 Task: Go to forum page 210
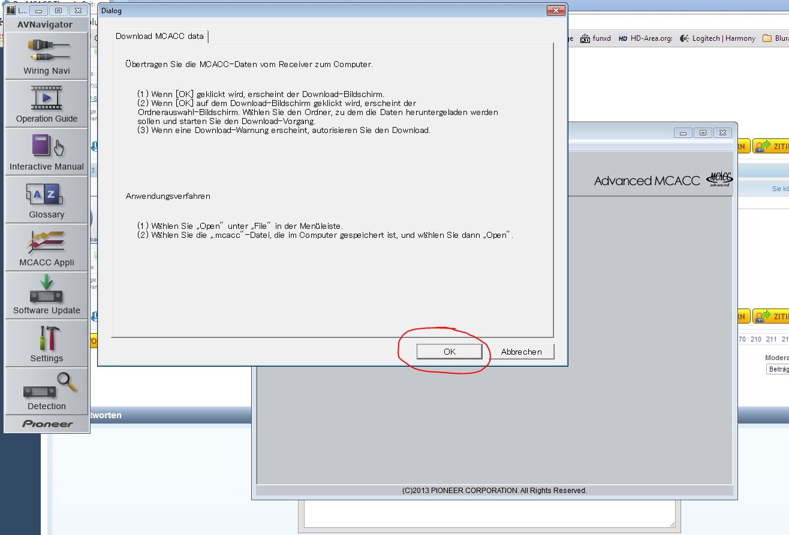click(756, 339)
